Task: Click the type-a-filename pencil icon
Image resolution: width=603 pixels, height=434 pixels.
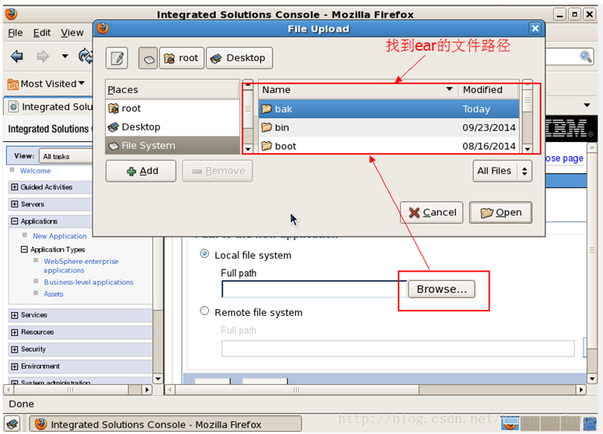Action: click(x=117, y=58)
